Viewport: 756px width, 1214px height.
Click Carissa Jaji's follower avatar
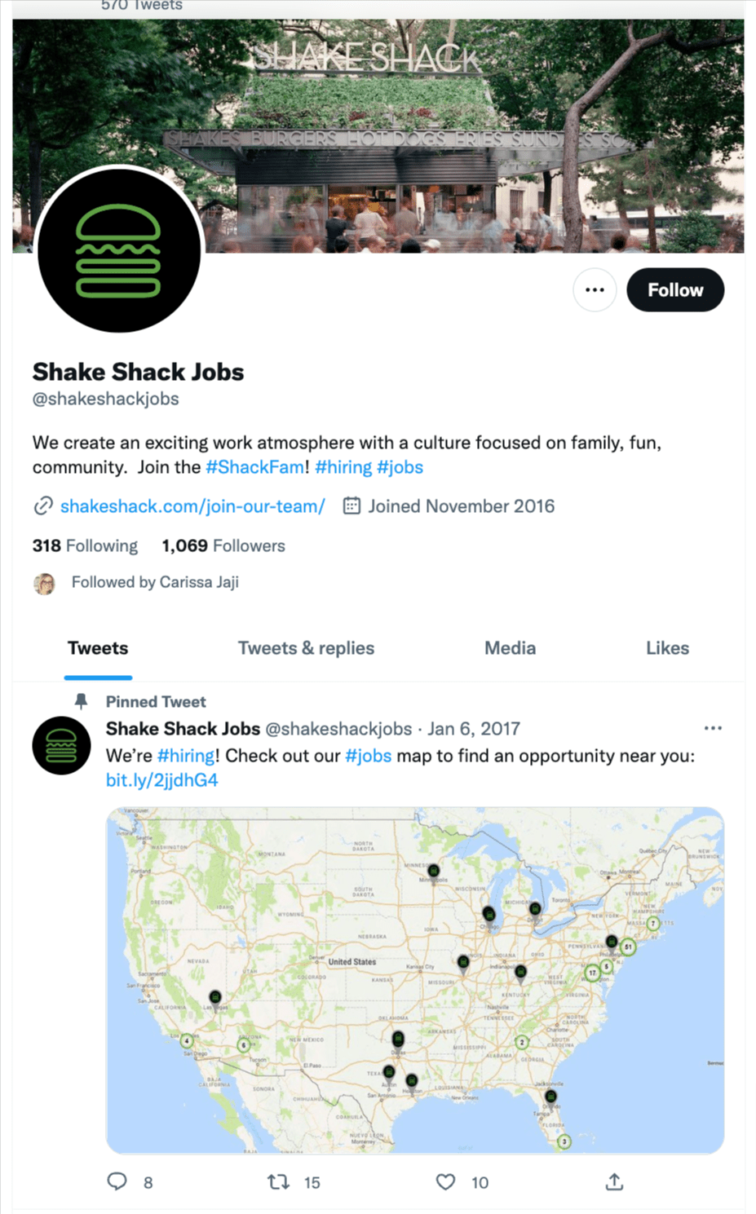point(45,583)
